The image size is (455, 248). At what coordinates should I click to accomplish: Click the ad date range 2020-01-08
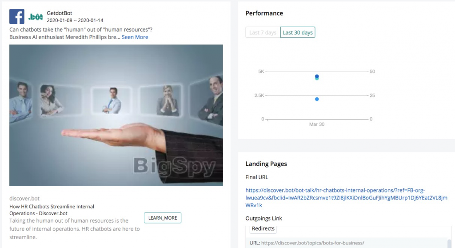point(75,20)
